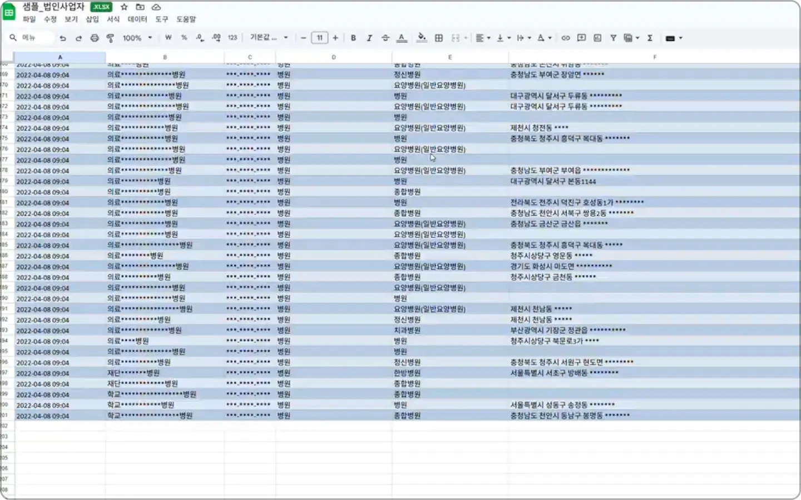
Task: Rename the 샘플_법인사업자 document title
Action: (53, 7)
